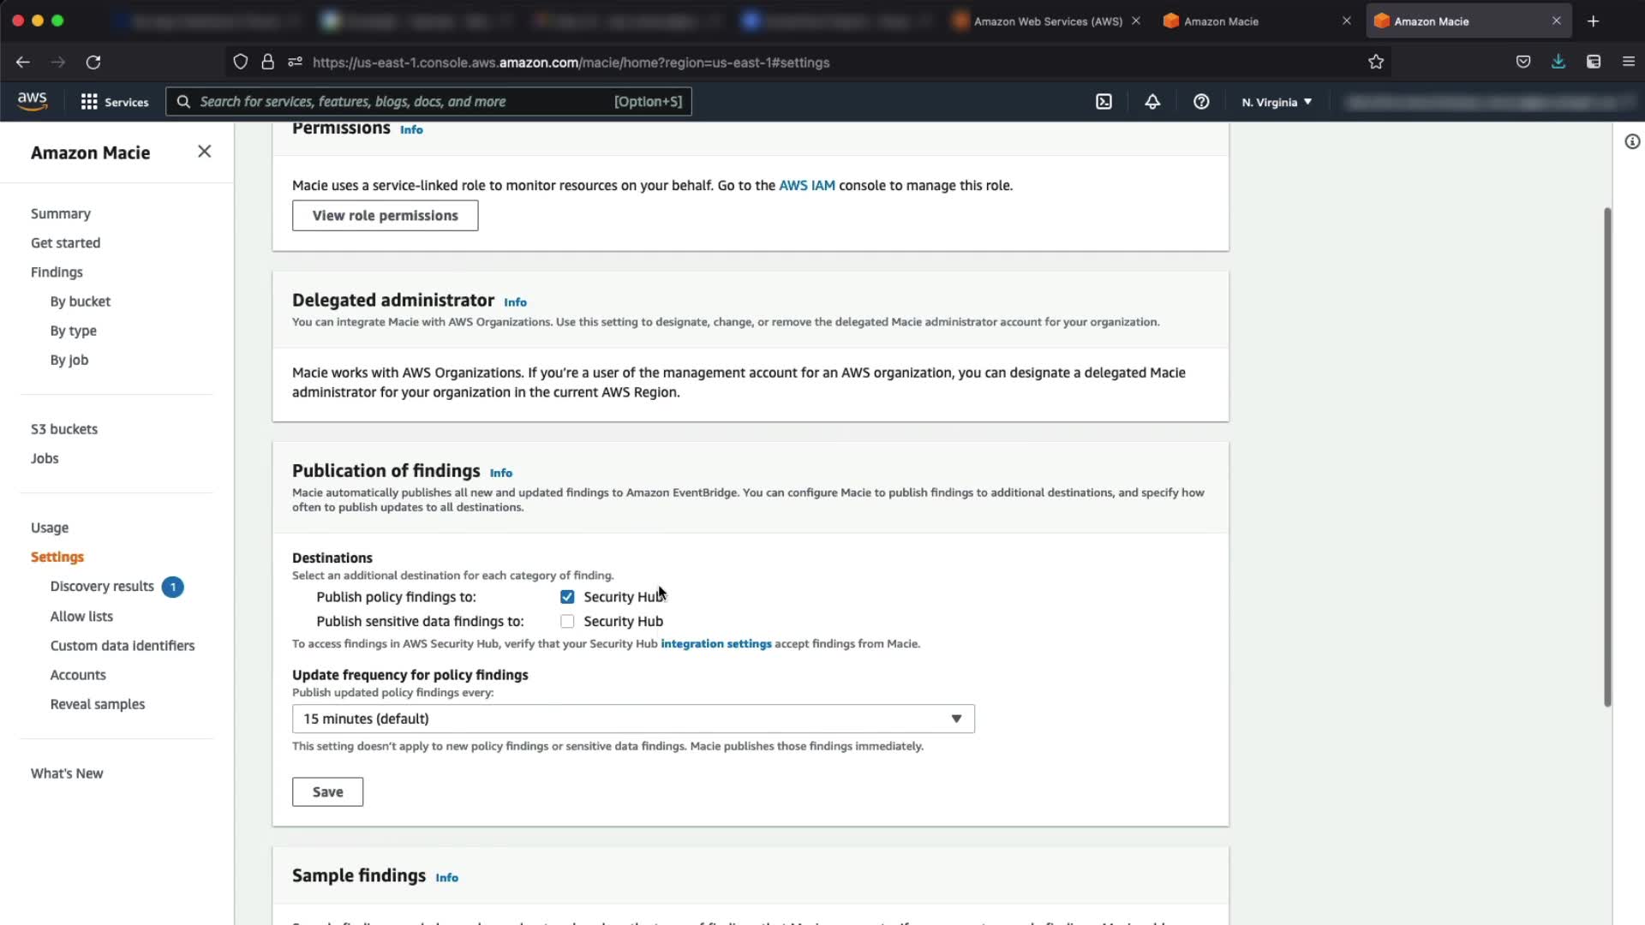Open the info panel icon on right edge
This screenshot has height=925, width=1645.
pos(1632,142)
